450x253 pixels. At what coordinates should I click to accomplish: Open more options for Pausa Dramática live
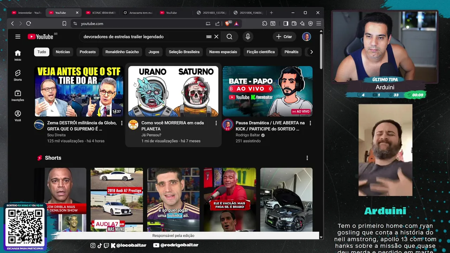click(x=310, y=123)
